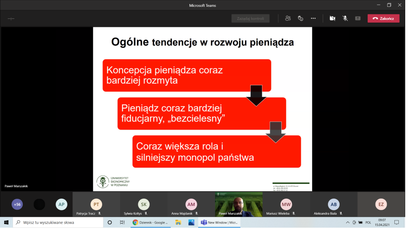Click the shared presentation slide

pyautogui.click(x=202, y=109)
